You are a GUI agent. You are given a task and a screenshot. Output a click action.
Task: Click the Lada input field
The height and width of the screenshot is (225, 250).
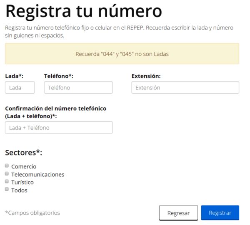[20, 88]
